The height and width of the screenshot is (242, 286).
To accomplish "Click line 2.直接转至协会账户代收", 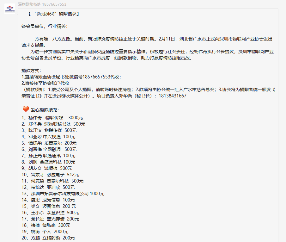I will [46, 83].
